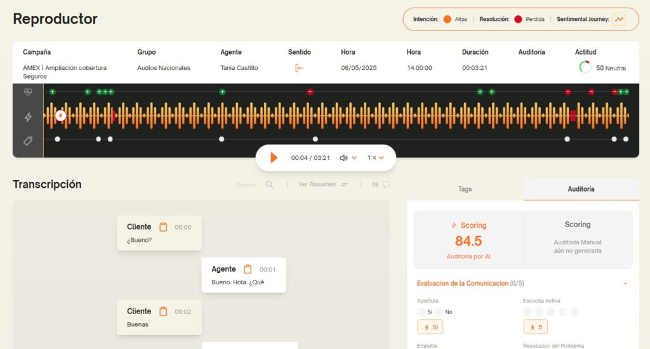Click the 84.5 scoring value
This screenshot has width=650, height=349.
coord(468,241)
